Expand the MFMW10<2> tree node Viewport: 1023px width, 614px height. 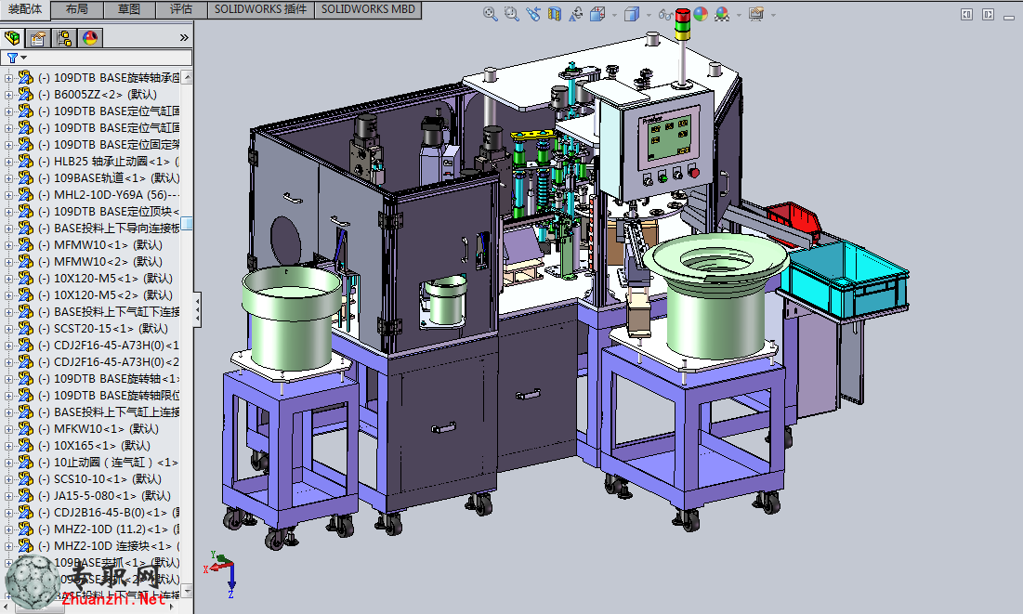[8, 262]
